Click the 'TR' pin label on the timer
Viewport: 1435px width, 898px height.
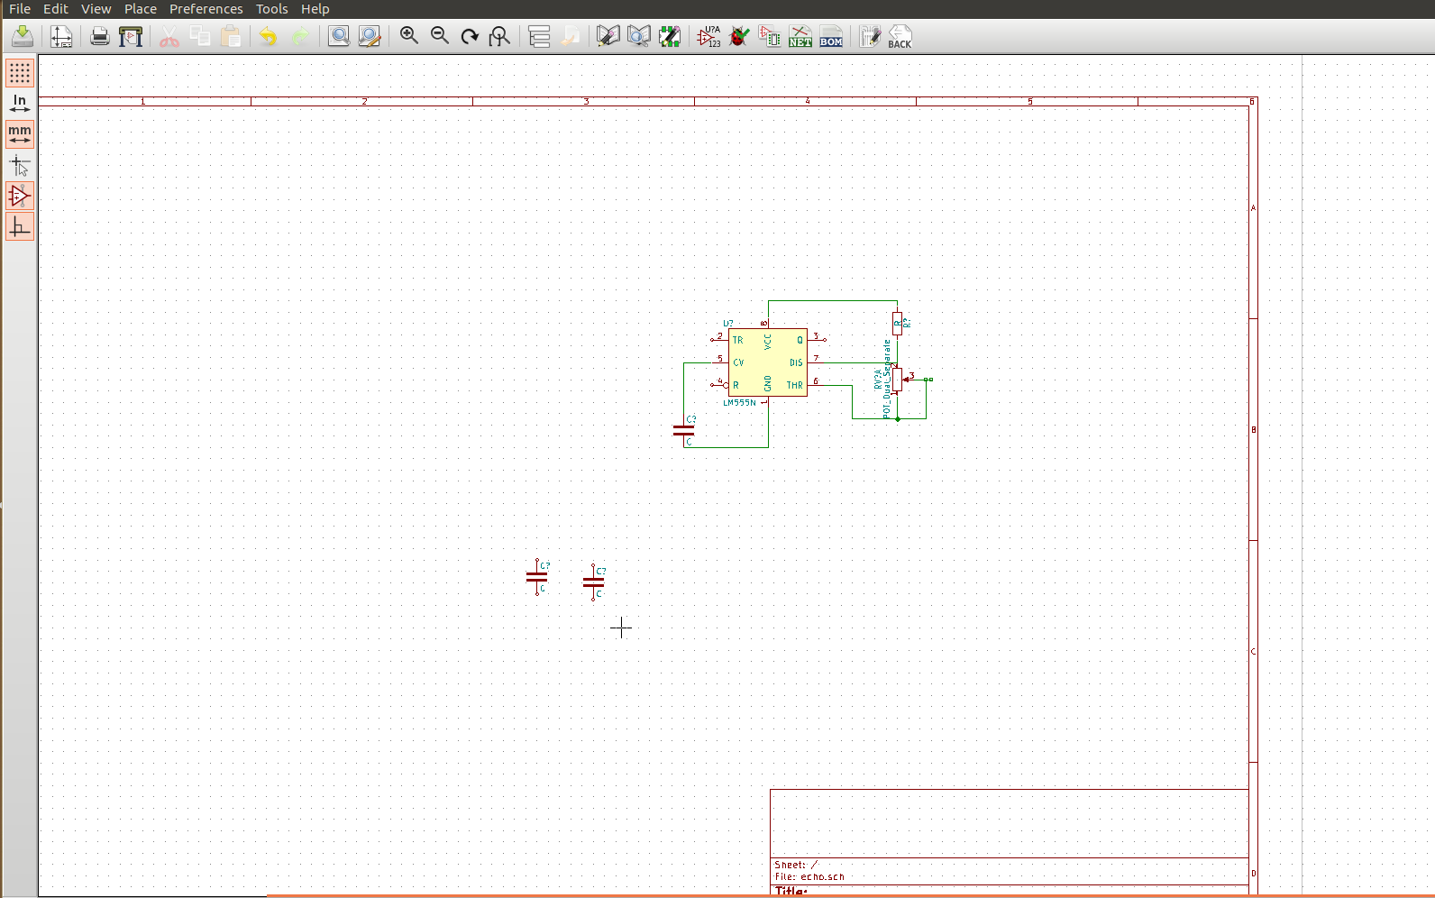pyautogui.click(x=738, y=340)
